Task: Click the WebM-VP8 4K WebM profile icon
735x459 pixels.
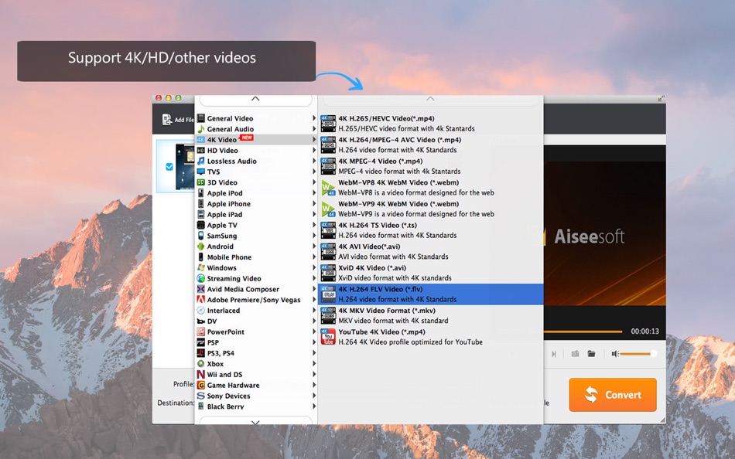Action: click(x=327, y=187)
